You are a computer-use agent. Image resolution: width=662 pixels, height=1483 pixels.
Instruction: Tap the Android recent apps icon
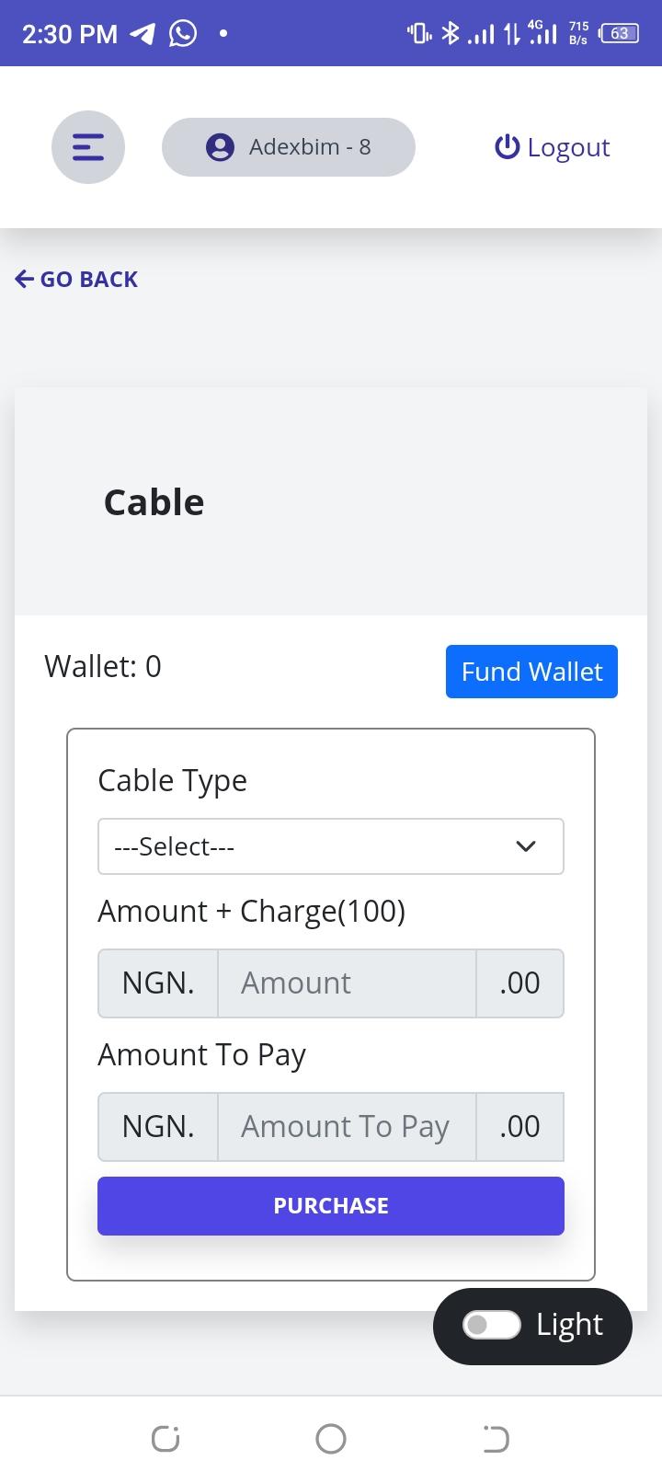(x=165, y=1438)
